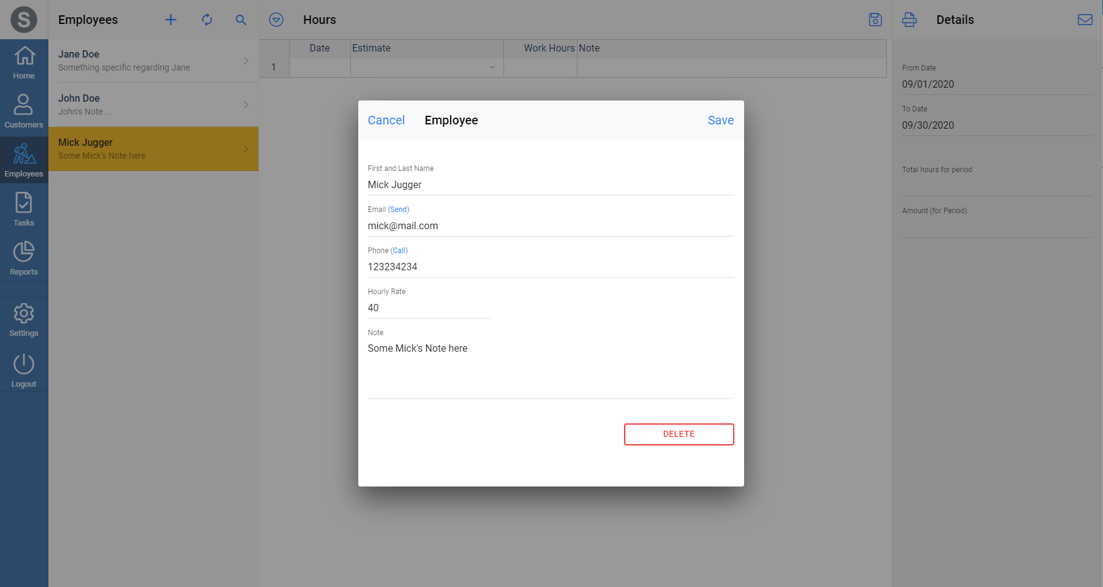Expand John Doe employee chevron

(x=246, y=104)
